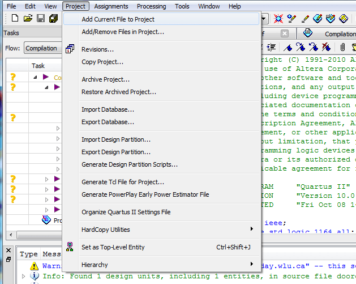
Task: Click the yellow grid chip icon
Action: (x=344, y=19)
